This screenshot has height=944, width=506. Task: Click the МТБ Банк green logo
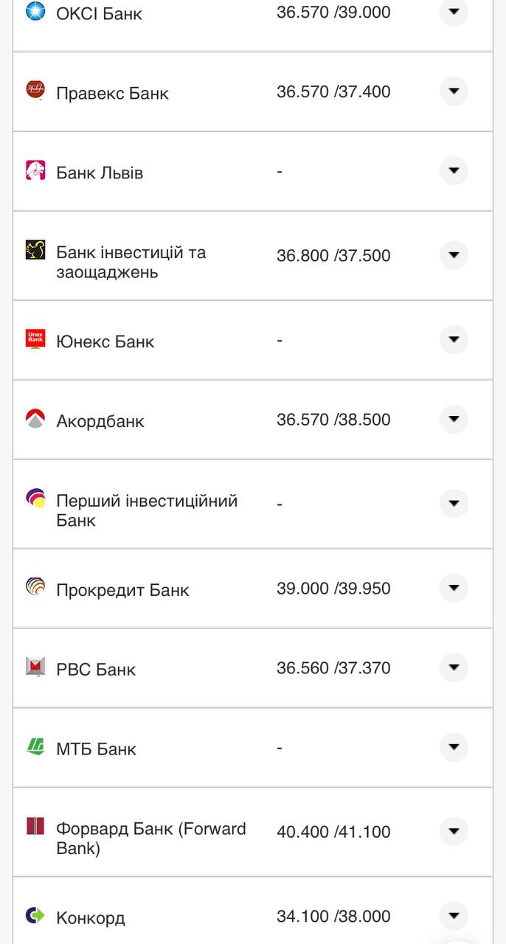(35, 746)
